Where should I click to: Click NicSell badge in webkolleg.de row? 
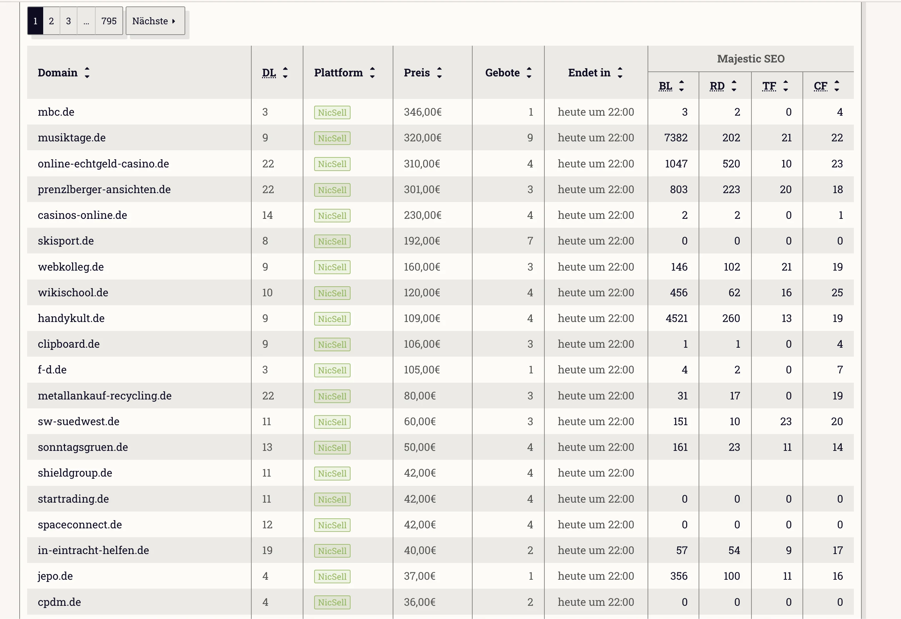(x=332, y=267)
